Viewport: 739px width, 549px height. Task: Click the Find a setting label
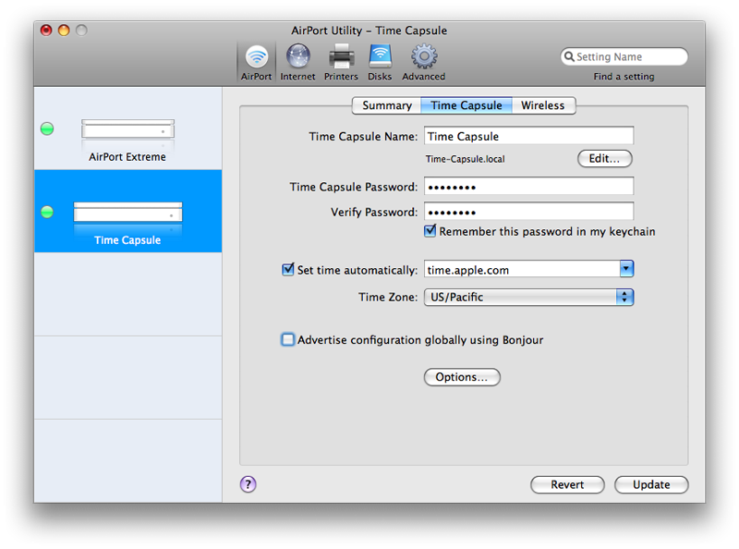tap(624, 77)
